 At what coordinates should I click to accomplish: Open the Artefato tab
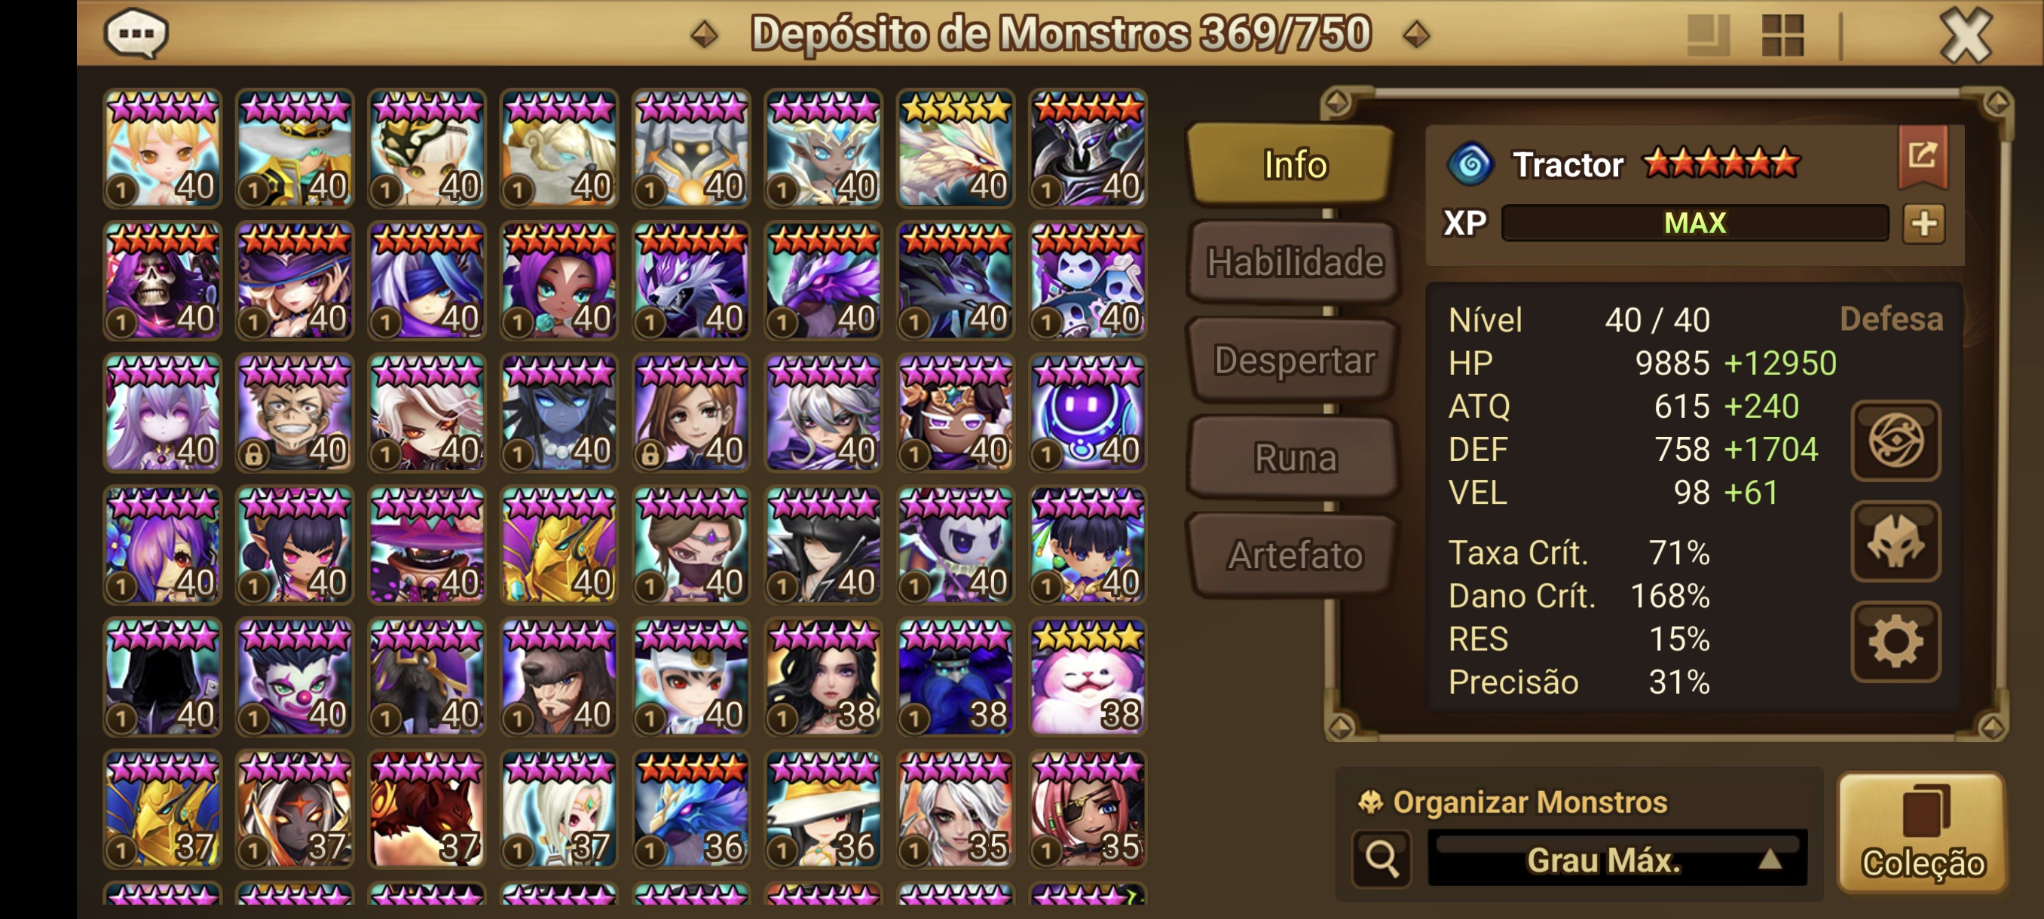click(1294, 555)
